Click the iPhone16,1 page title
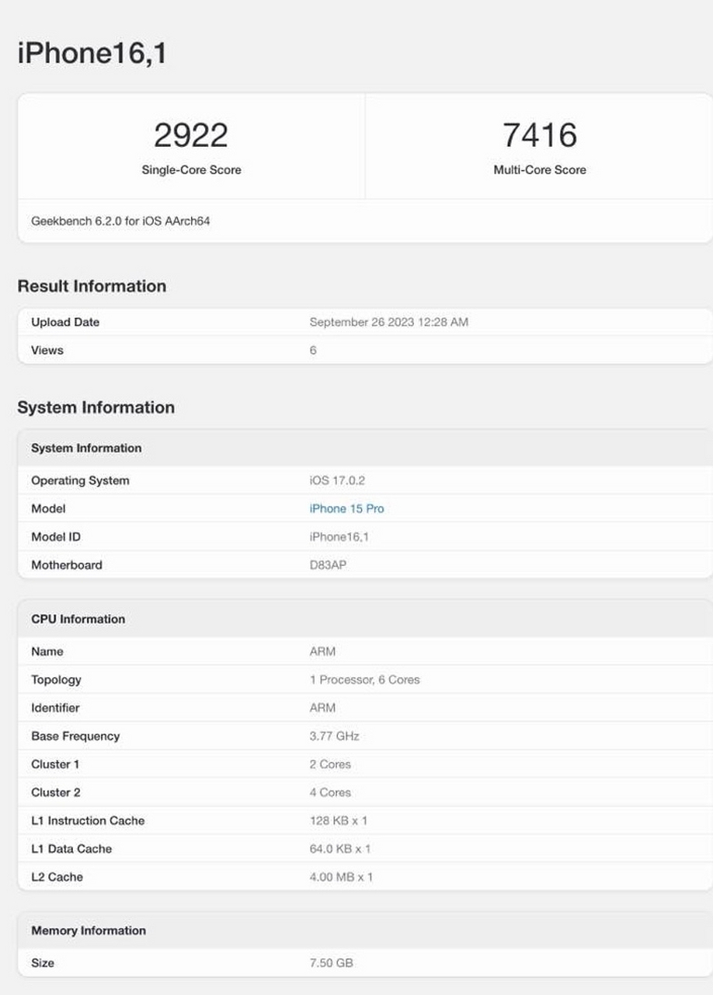 pyautogui.click(x=92, y=54)
